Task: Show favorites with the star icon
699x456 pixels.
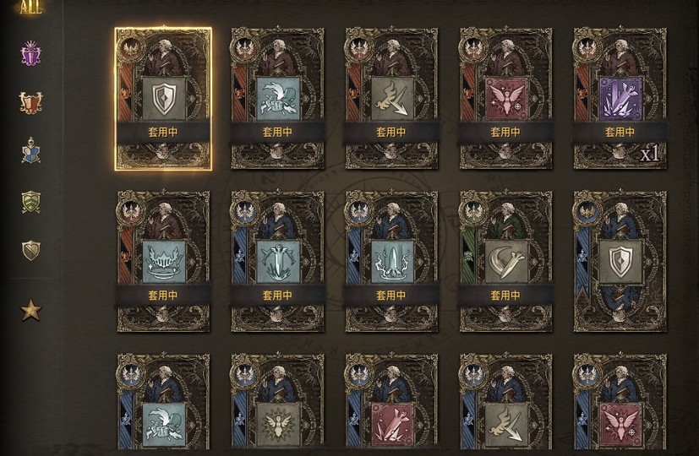Action: [x=30, y=310]
